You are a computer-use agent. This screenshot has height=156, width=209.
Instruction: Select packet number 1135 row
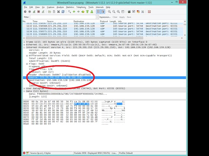(x=103, y=34)
